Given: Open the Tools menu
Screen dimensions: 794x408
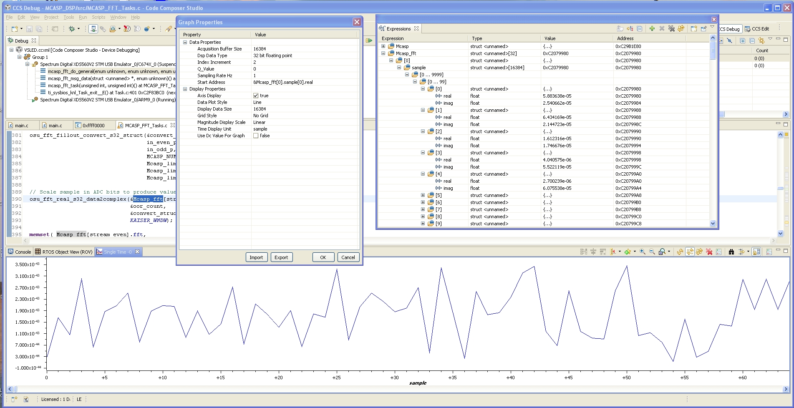Looking at the screenshot, I should (69, 17).
